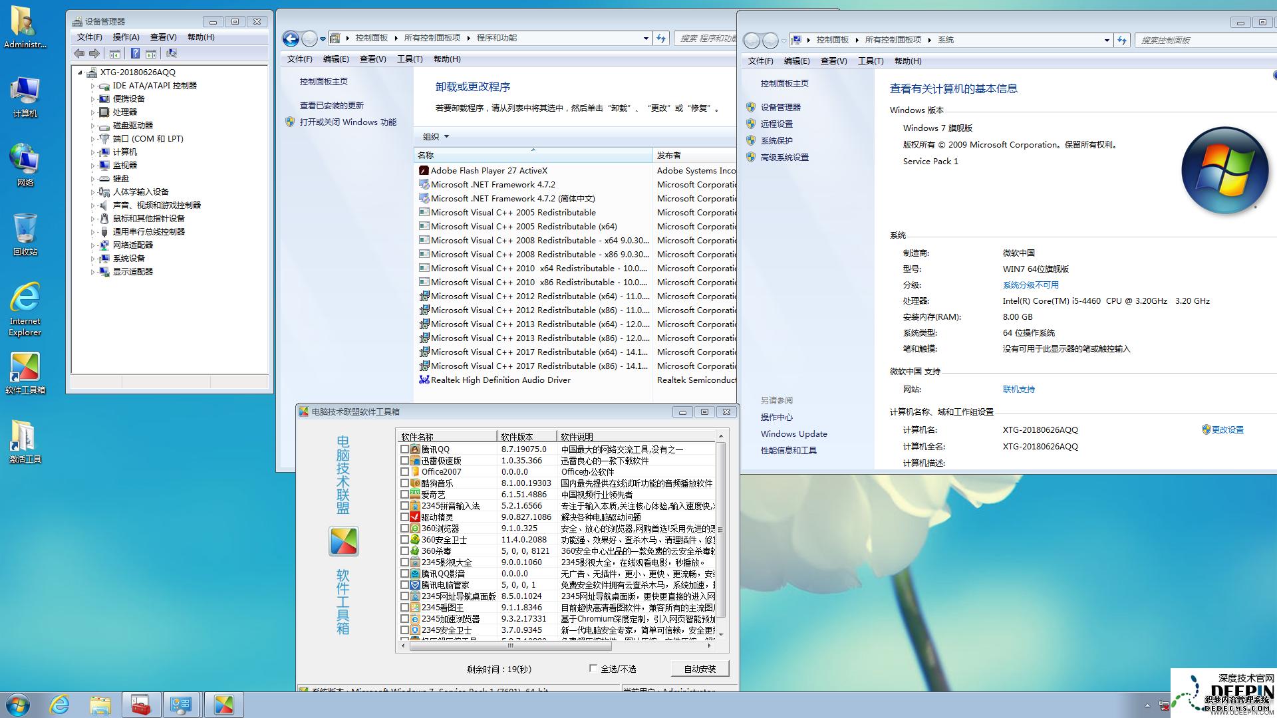Open the 计算机 desktop icon

point(25,97)
